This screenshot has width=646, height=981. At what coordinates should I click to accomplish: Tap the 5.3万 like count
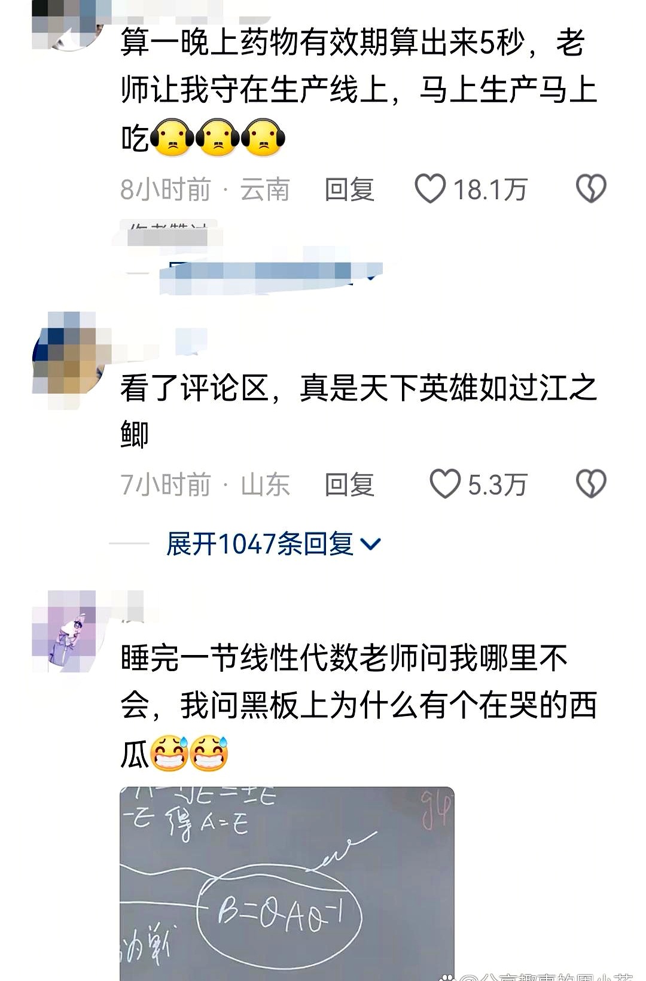pos(497,485)
